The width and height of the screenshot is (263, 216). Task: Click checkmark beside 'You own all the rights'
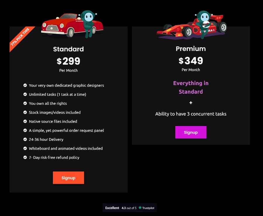(x=25, y=103)
